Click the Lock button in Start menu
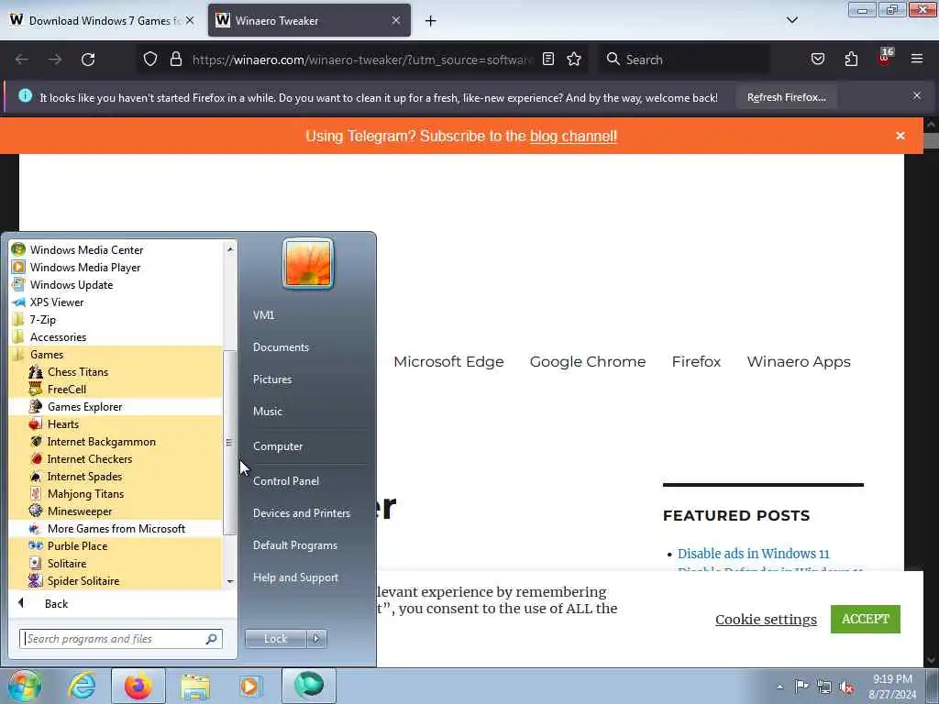The height and width of the screenshot is (704, 939). (x=275, y=639)
